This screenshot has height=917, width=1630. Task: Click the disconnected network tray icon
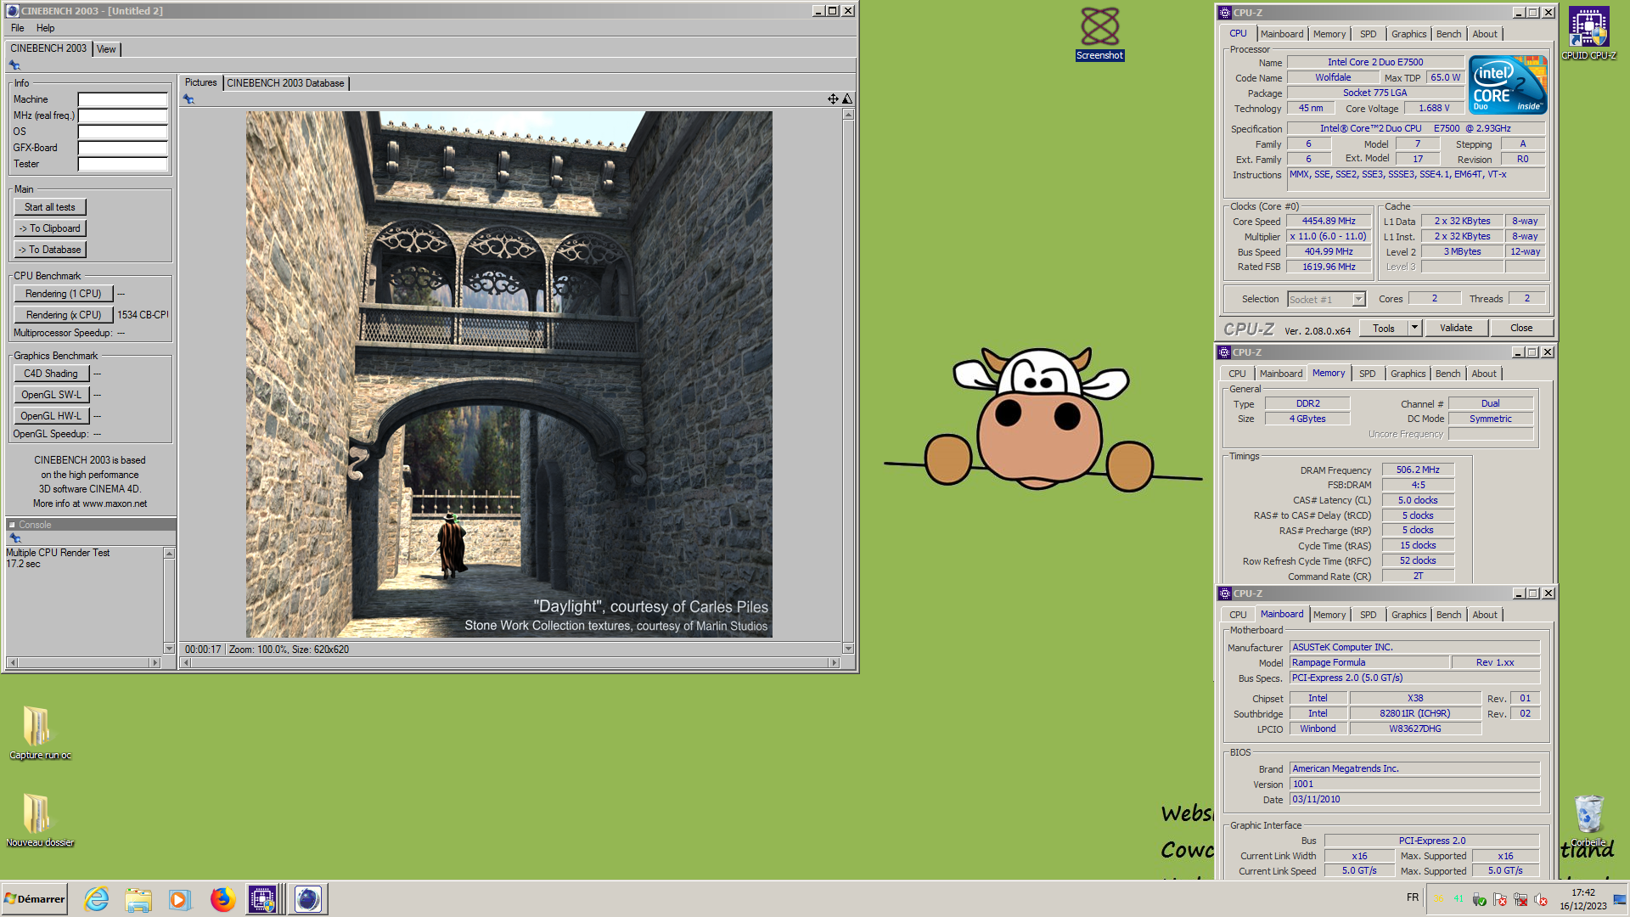click(x=1520, y=900)
